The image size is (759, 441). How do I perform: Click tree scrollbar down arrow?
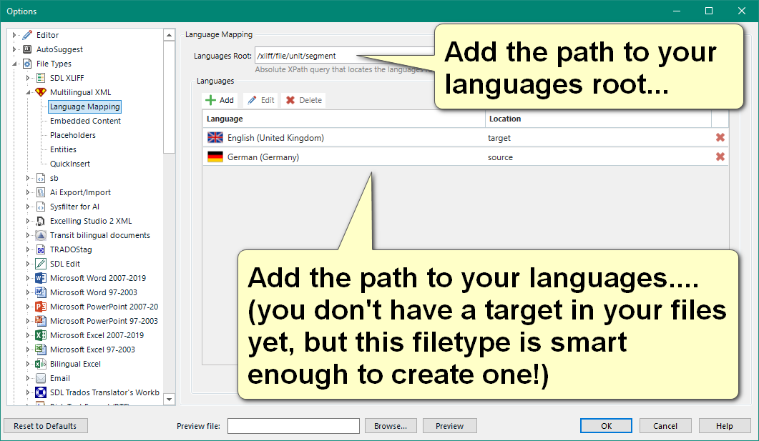click(x=169, y=400)
